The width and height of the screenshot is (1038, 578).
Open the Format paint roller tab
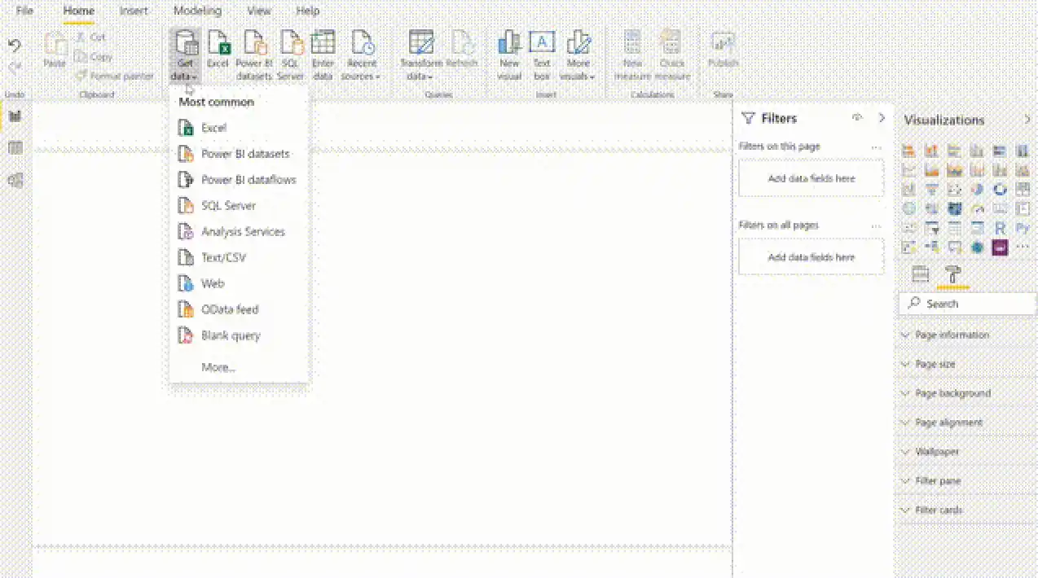(952, 274)
